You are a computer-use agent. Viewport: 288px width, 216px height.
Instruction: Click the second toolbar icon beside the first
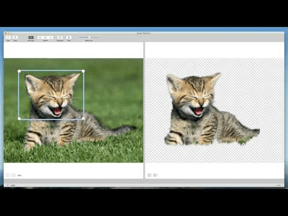(15, 37)
